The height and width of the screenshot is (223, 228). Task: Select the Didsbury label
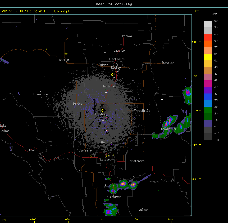point(101,114)
